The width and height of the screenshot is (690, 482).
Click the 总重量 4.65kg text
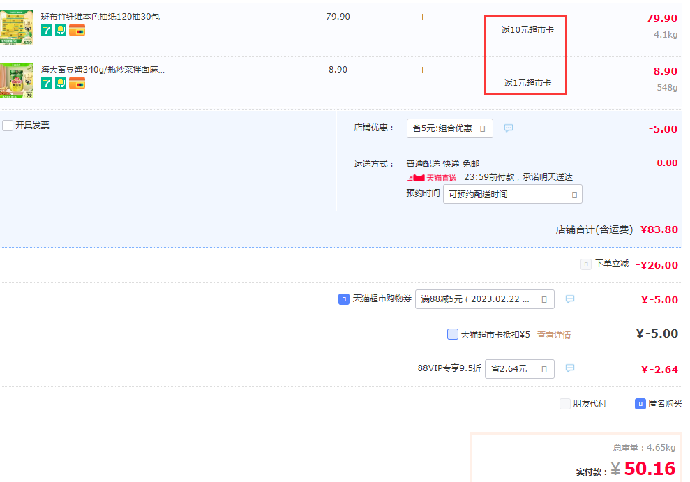(644, 448)
